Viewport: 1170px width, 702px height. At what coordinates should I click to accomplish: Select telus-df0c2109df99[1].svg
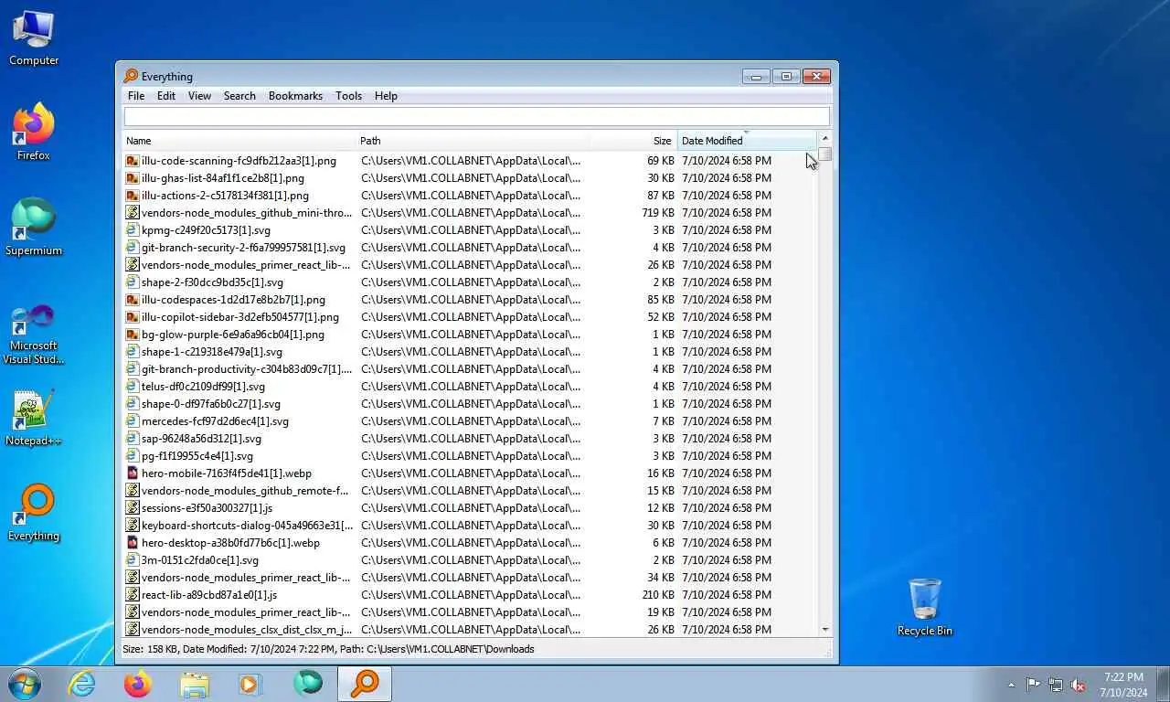click(203, 387)
